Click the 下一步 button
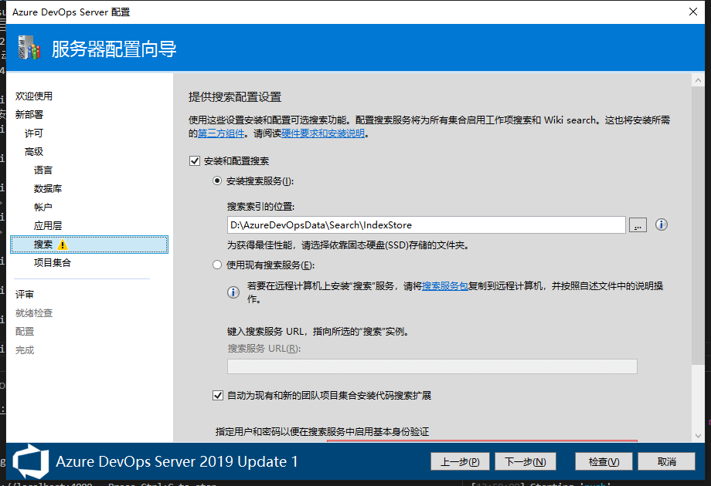Screen dimensions: 711x486 (x=525, y=461)
